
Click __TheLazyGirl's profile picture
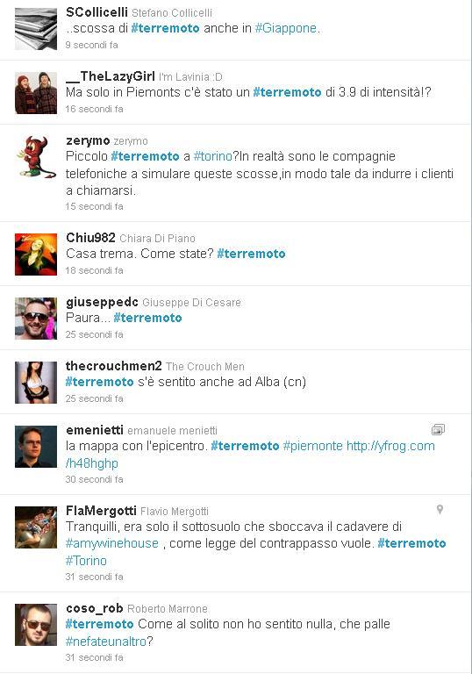(36, 93)
